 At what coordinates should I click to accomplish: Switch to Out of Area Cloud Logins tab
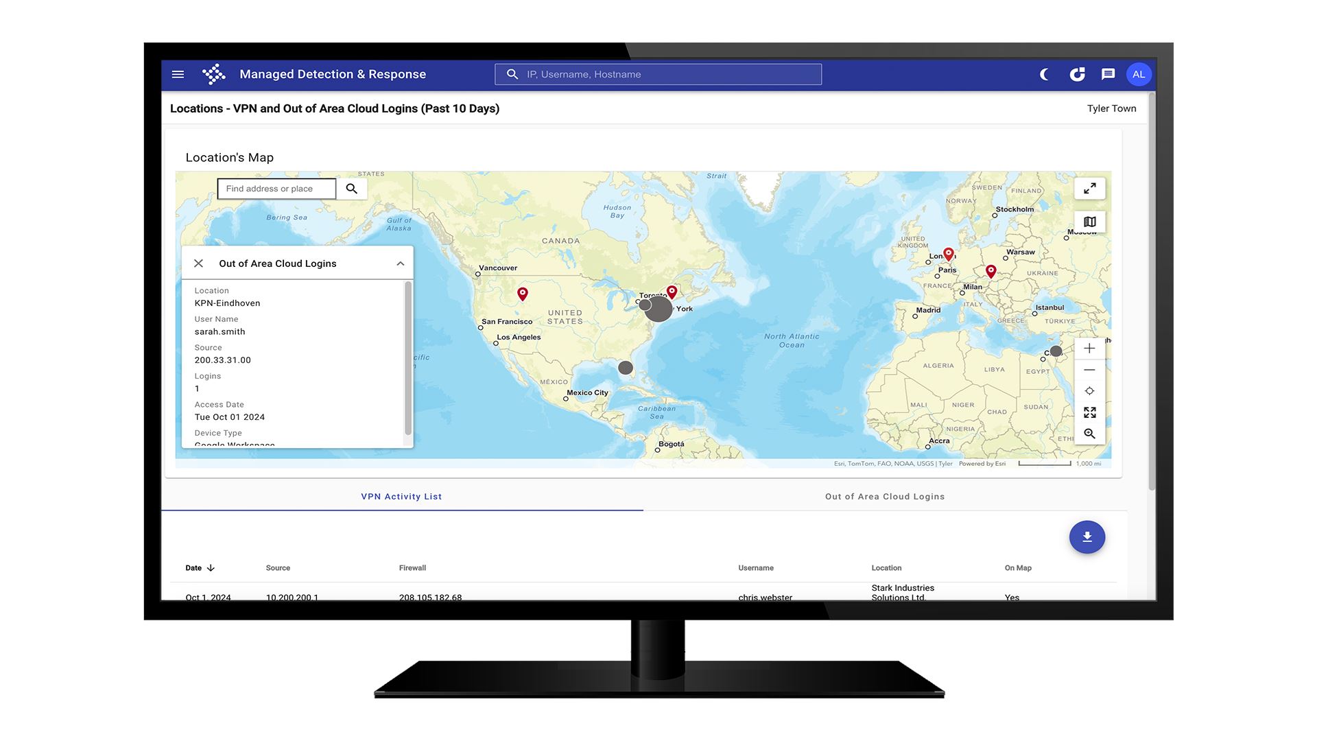885,497
